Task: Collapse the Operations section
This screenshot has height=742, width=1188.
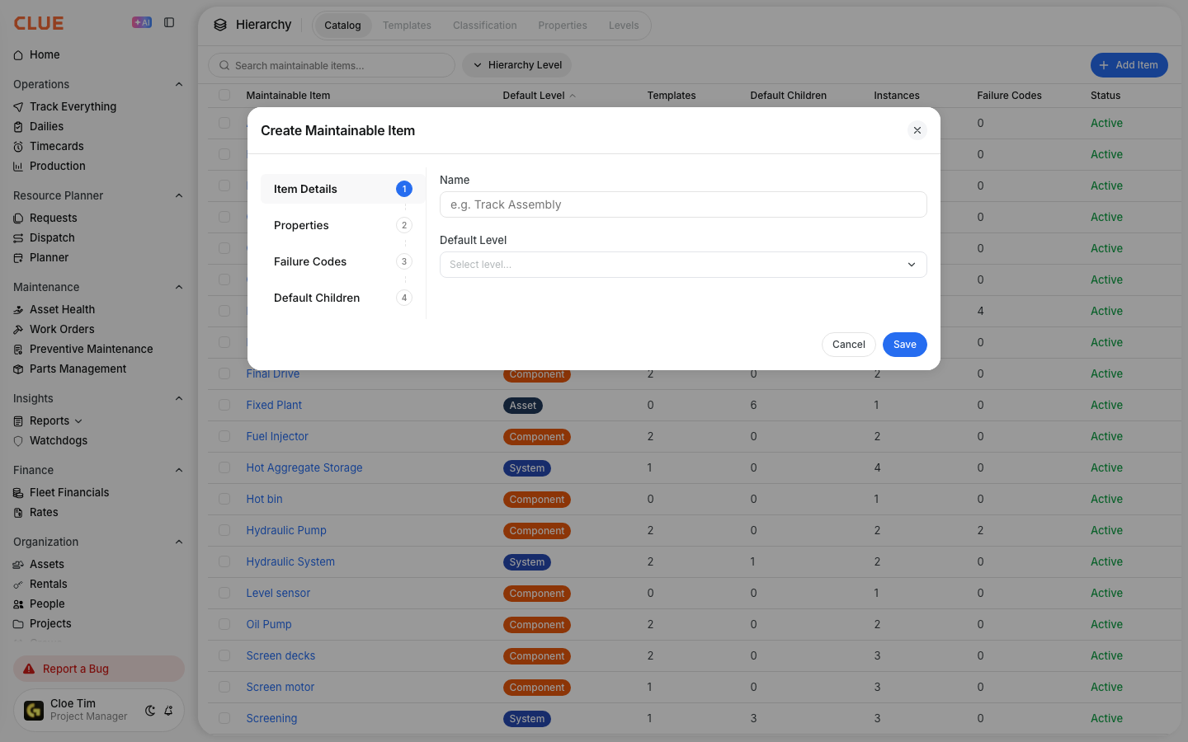Action: (179, 84)
